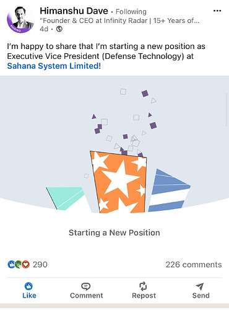Image resolution: width=229 pixels, height=310 pixels.
Task: Click the thumbs-up Like icon
Action: tap(28, 286)
